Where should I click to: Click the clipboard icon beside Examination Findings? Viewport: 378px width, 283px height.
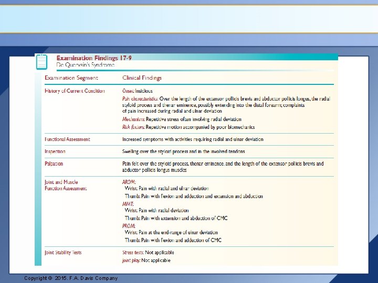[41, 62]
